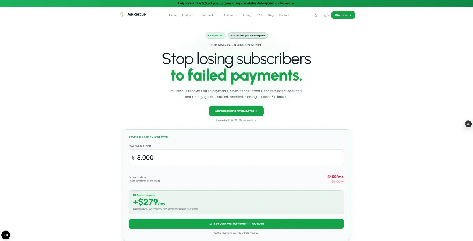
Task: Open the Blog link
Action: [270, 15]
